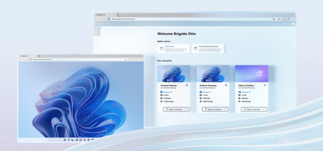The image size is (323, 151).
Task: Select the Windows 365 tab in the front browser
Action: pyautogui.click(x=25, y=55)
